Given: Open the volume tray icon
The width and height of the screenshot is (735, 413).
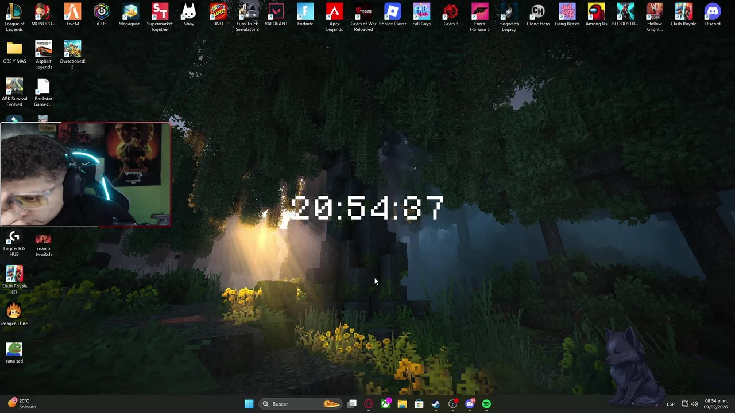Looking at the screenshot, I should [695, 404].
